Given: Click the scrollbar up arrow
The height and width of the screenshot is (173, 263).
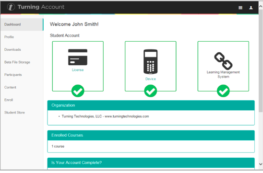Looking at the screenshot, I should pos(261,7).
